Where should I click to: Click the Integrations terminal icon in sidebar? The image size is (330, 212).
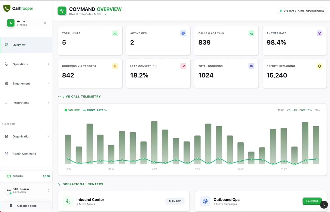coord(6,103)
